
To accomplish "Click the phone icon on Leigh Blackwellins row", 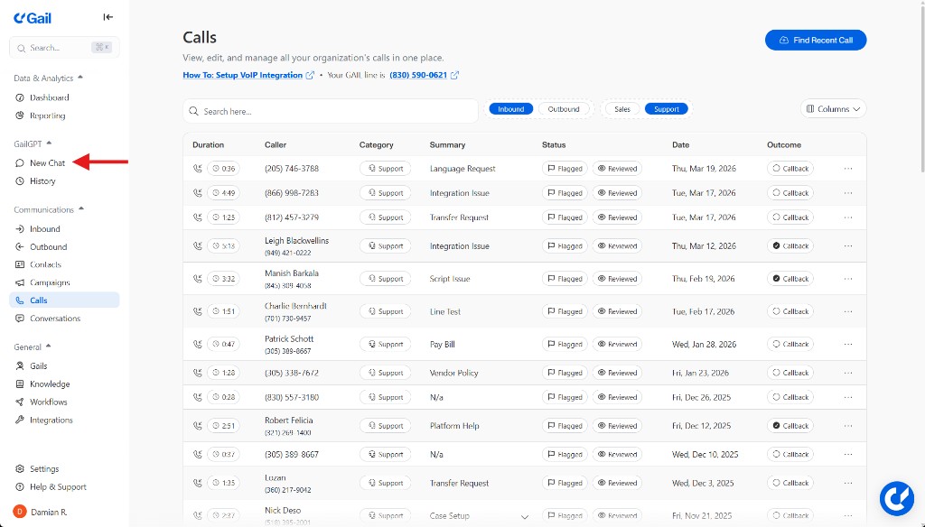I will tap(197, 246).
